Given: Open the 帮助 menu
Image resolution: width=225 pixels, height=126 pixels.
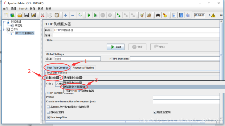Looking at the screenshot, I should (48, 9).
